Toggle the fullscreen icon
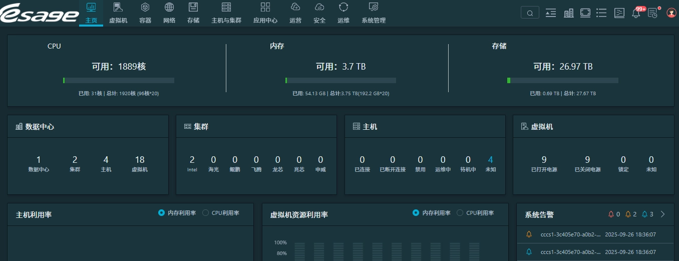 [585, 13]
